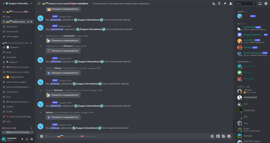Open the GIF picker
Image resolution: width=270 pixels, height=143 pixels.
[218, 136]
